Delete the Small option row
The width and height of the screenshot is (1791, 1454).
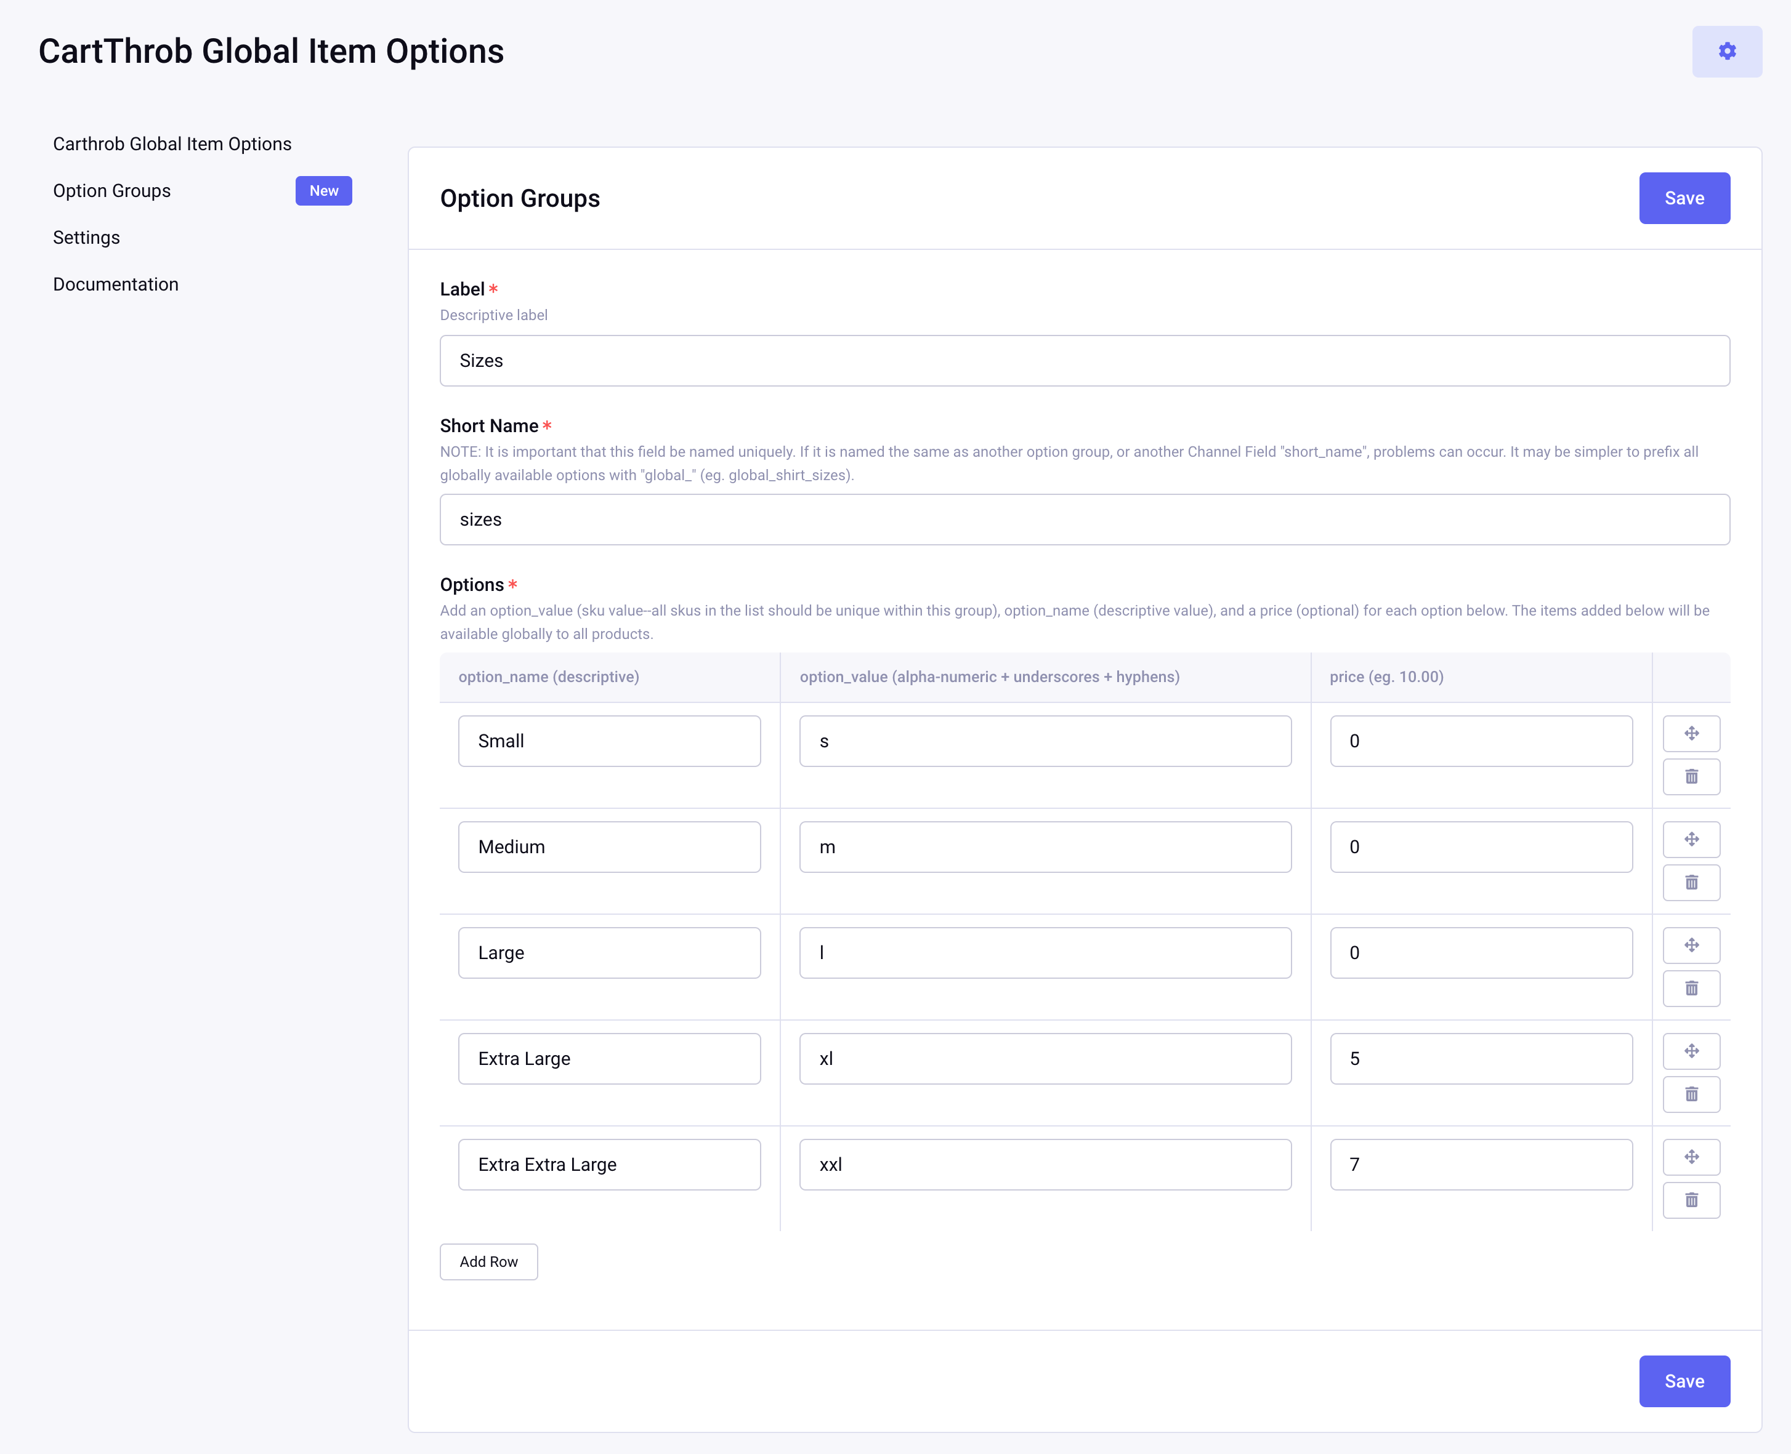pos(1691,776)
